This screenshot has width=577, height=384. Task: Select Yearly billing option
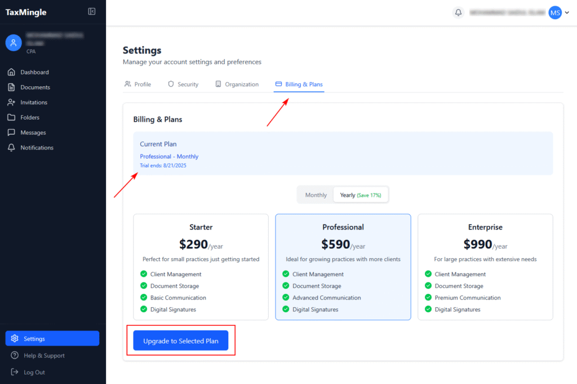pos(360,195)
